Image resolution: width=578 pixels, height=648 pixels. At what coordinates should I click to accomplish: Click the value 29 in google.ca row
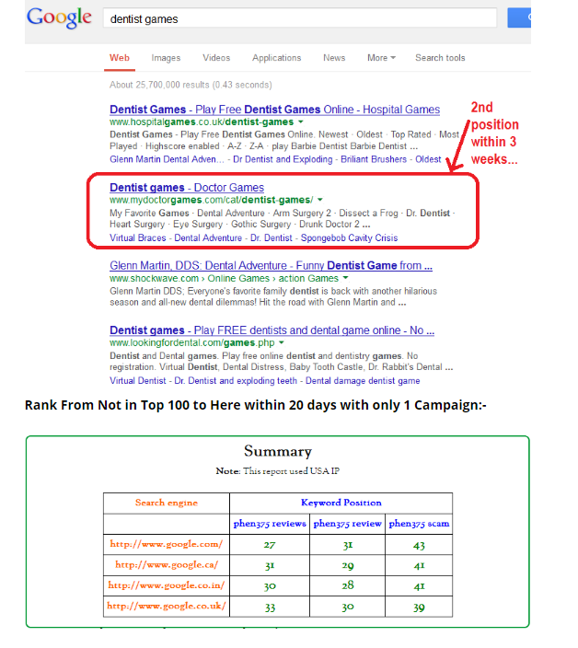pos(348,566)
